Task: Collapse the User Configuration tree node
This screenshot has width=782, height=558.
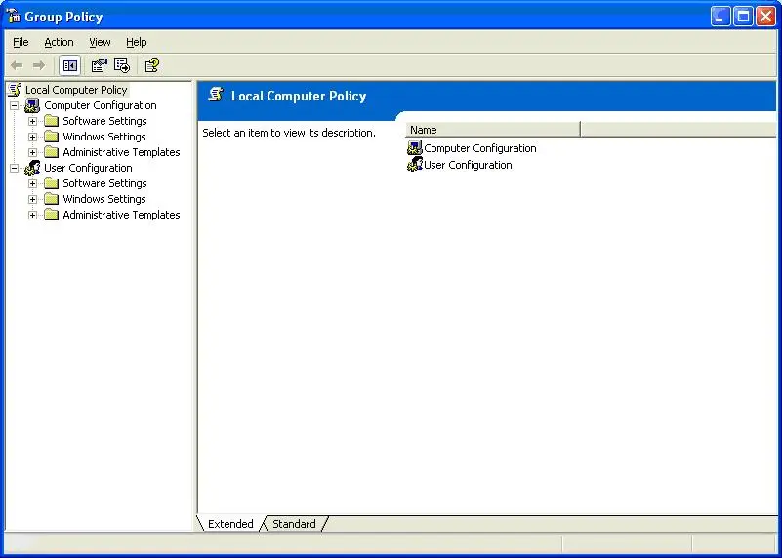Action: click(14, 168)
